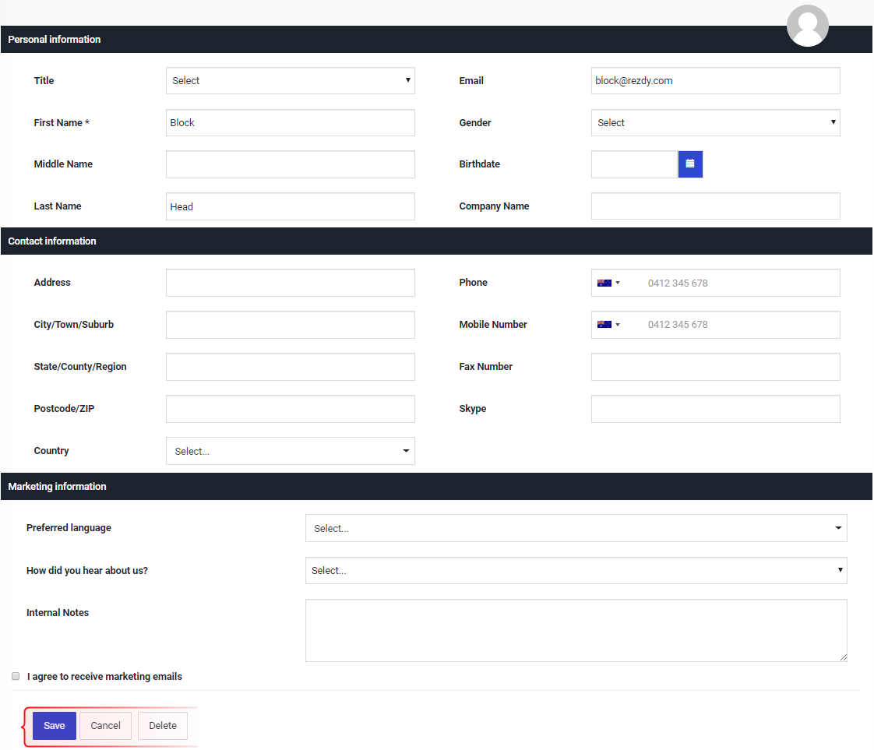Click the Postcode/ZIP field

tap(291, 409)
